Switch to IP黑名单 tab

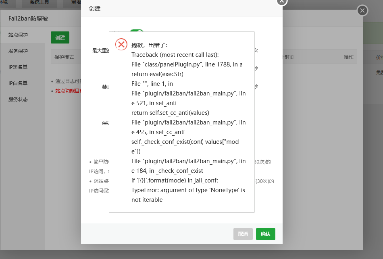click(x=18, y=67)
